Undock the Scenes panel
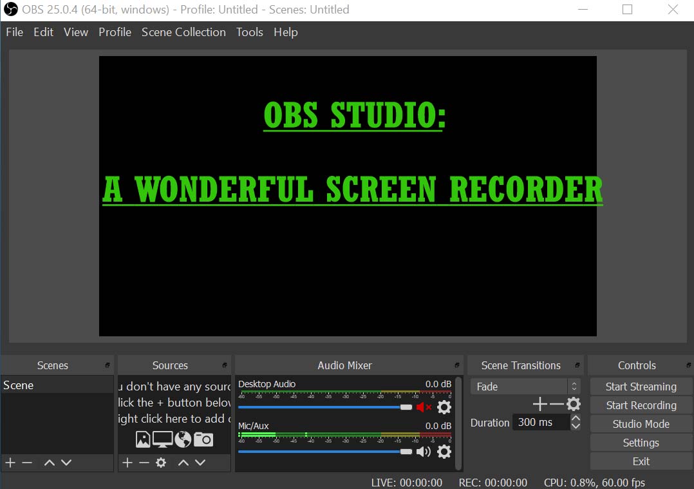 [107, 365]
